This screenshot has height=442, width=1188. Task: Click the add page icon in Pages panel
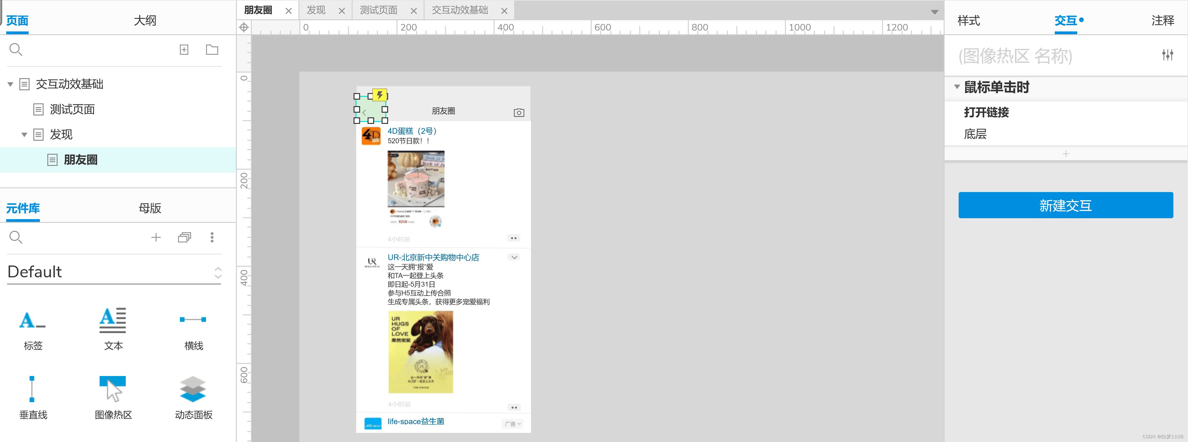[x=184, y=49]
